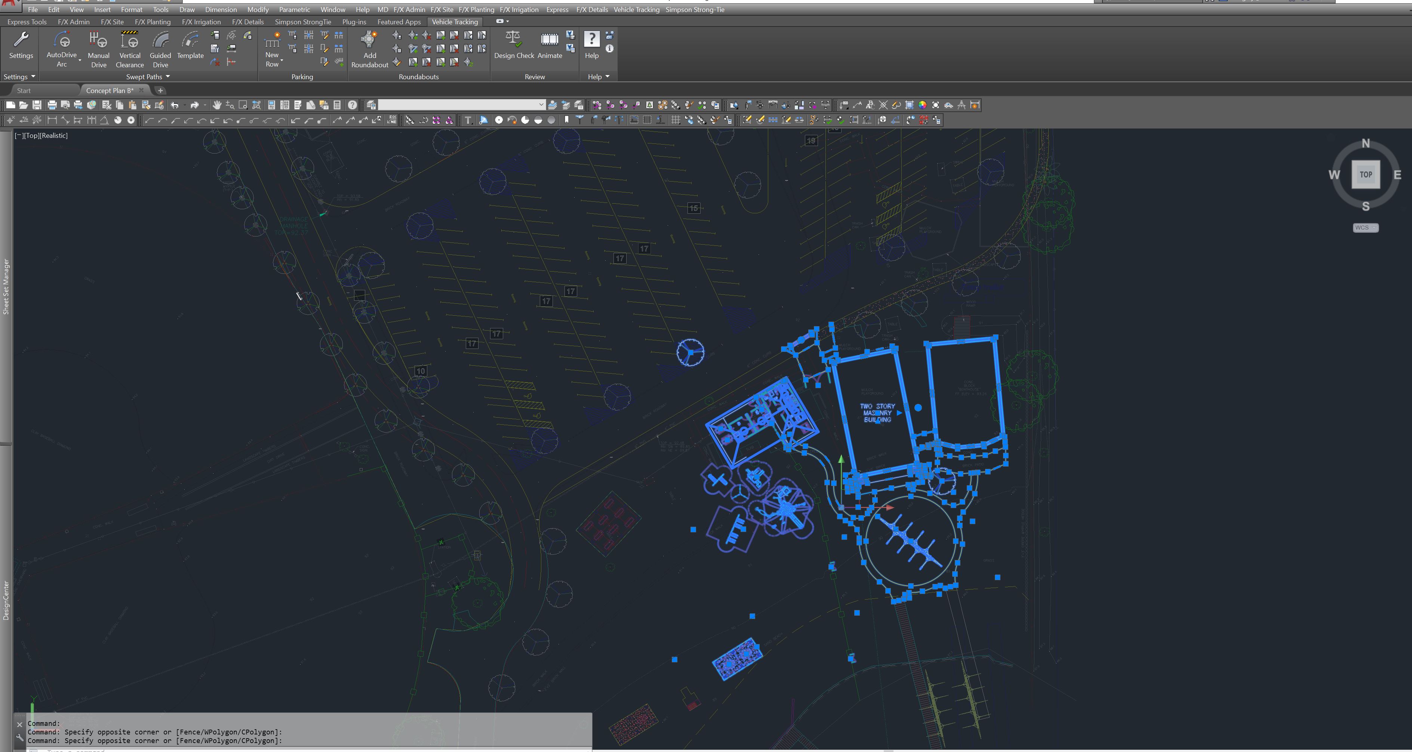Select the Pan tool icon
The height and width of the screenshot is (752, 1412).
(216, 105)
